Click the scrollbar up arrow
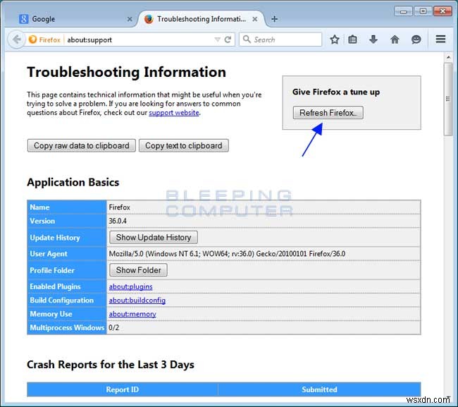The height and width of the screenshot is (407, 458). point(448,57)
